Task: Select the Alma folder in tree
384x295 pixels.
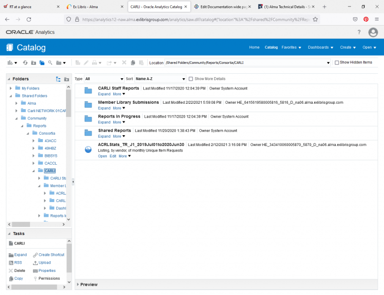Action: [32, 103]
